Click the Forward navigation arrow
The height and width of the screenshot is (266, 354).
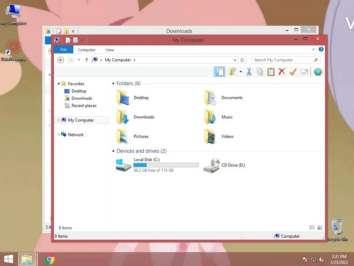coord(71,60)
